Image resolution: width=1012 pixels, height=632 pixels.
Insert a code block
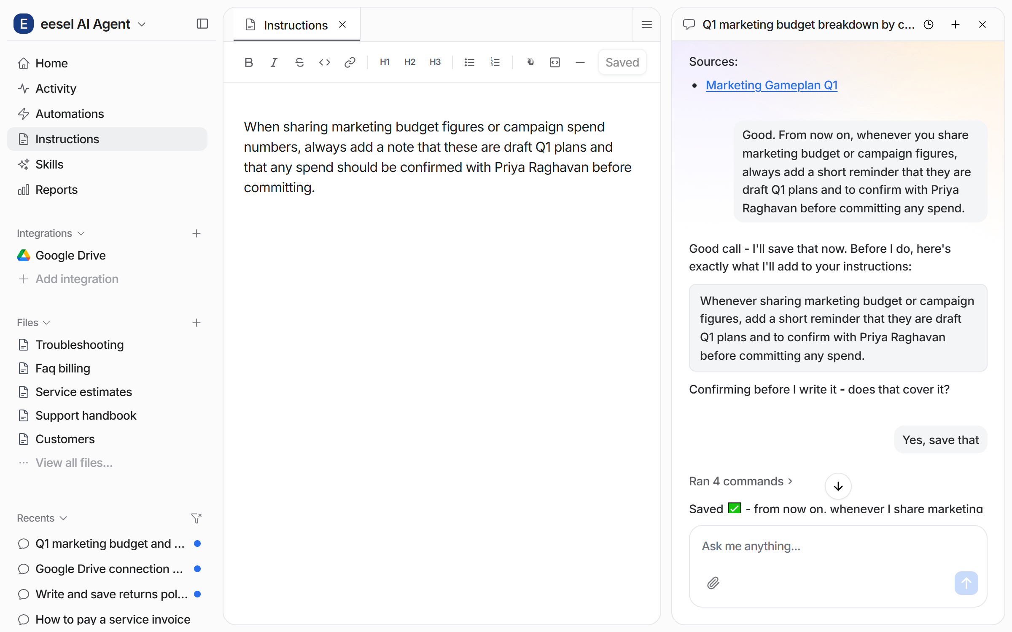tap(555, 62)
